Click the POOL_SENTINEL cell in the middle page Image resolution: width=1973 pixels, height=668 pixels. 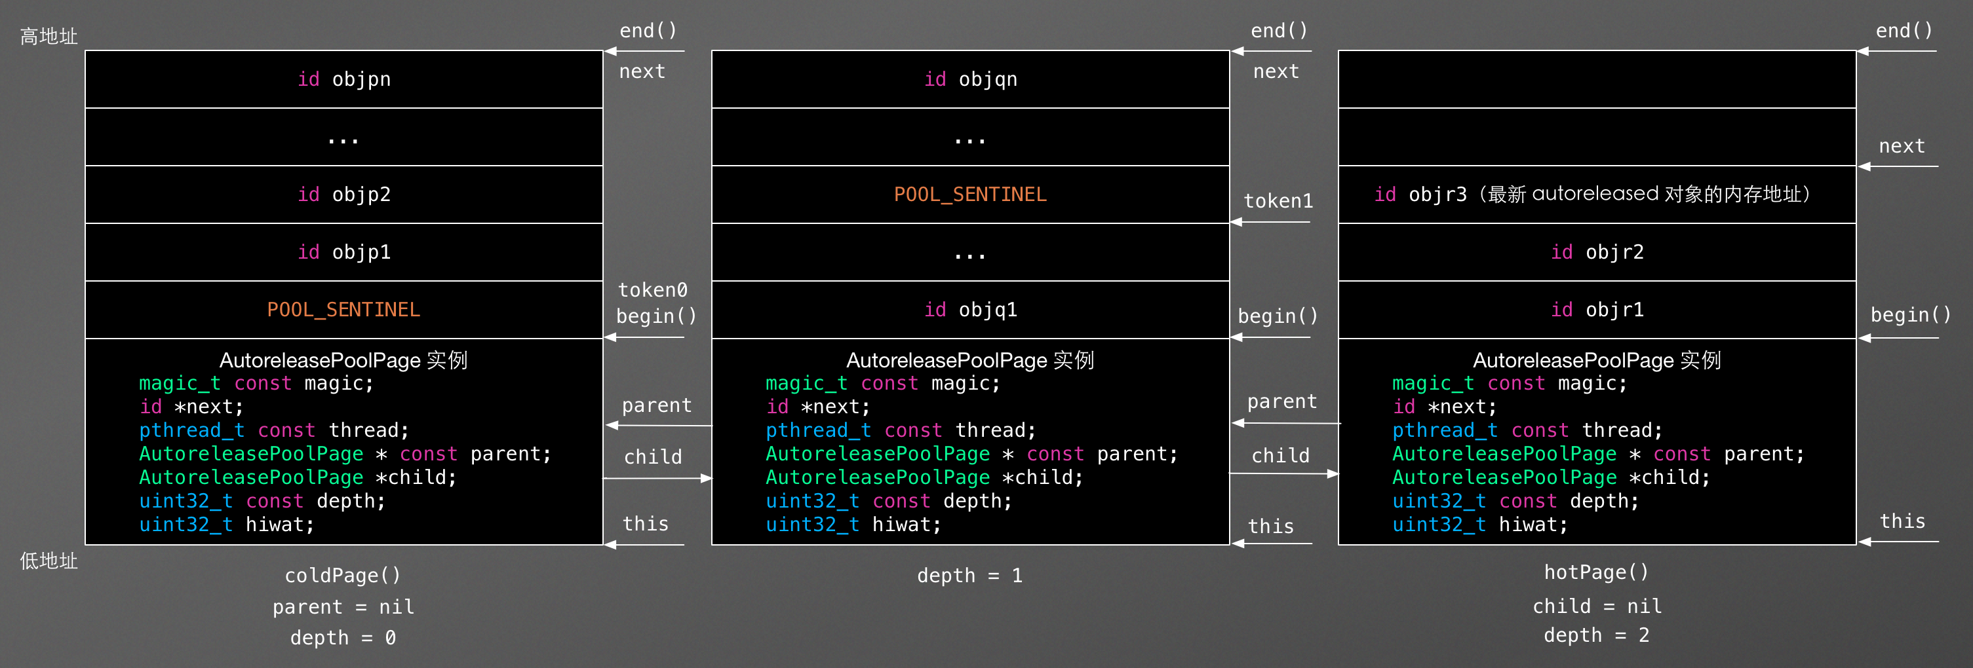coord(969,195)
